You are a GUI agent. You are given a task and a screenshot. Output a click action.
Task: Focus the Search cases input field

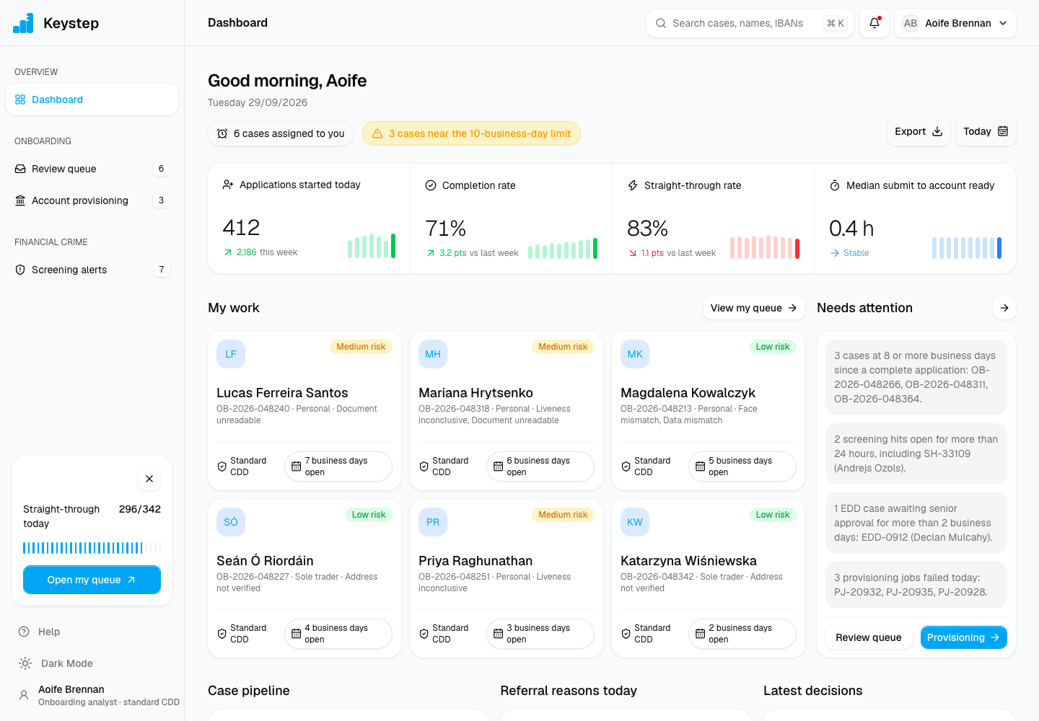750,23
